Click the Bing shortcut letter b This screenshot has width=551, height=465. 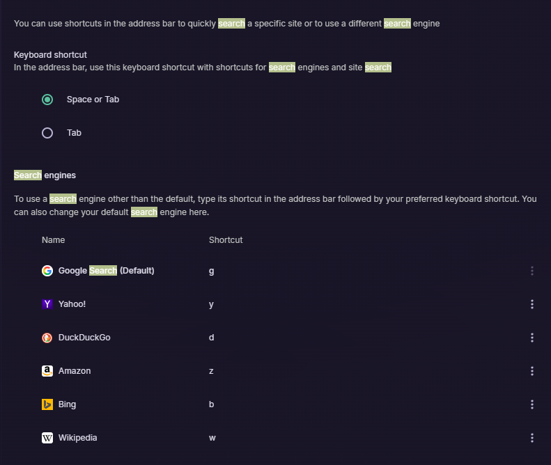211,404
